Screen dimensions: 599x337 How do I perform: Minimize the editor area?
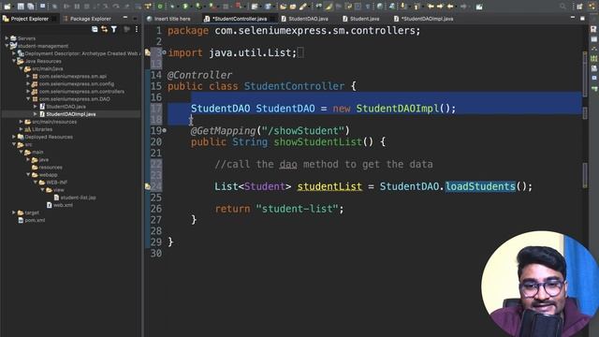tap(573, 18)
